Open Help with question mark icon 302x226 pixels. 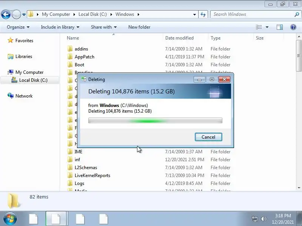point(293,27)
